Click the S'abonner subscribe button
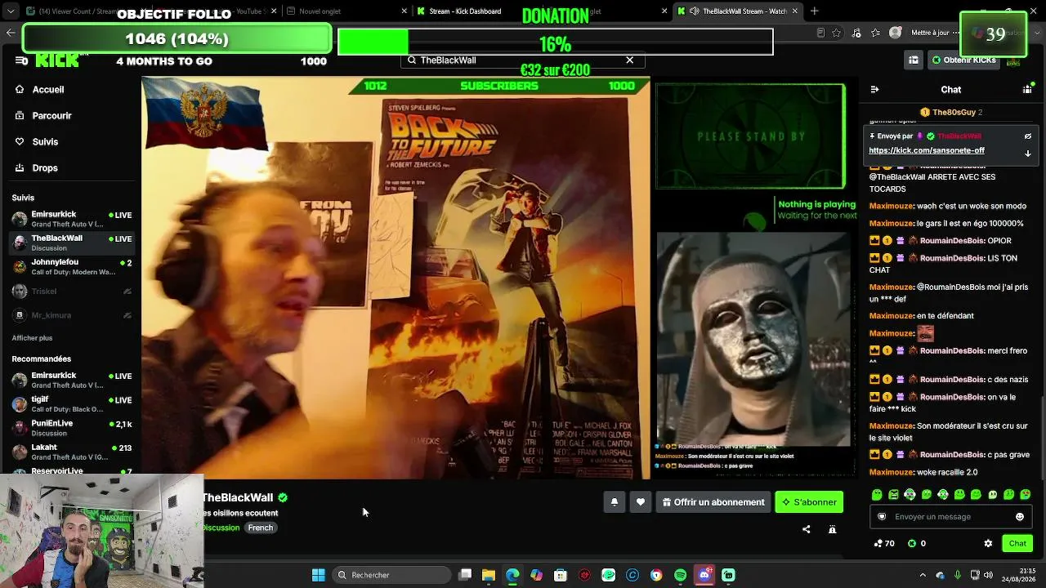Viewport: 1046px width, 588px height. click(809, 502)
